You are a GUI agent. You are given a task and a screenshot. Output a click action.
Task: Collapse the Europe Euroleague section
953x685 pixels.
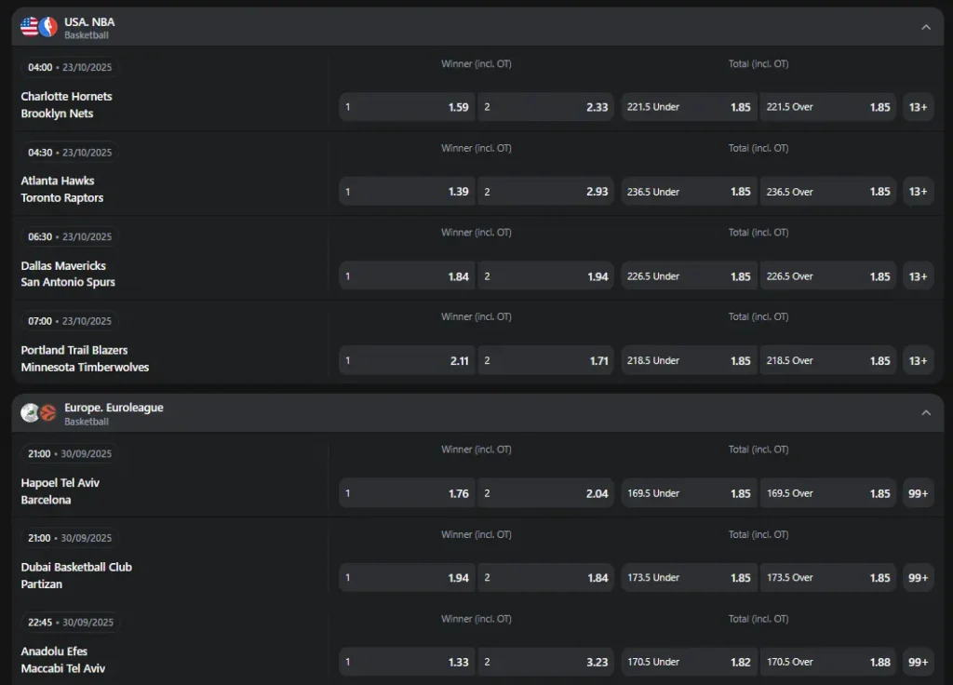[x=926, y=412]
